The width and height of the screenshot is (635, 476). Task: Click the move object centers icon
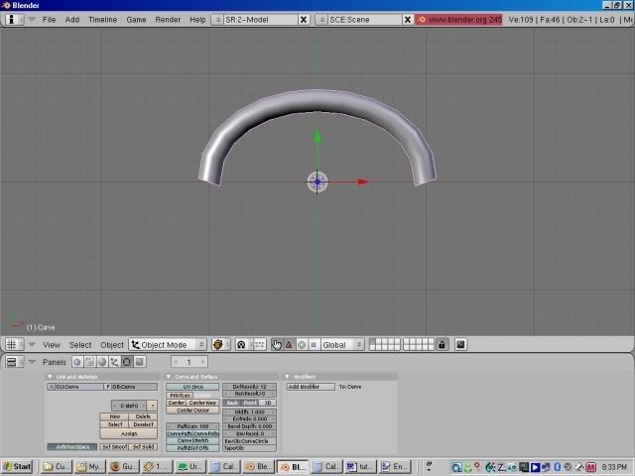coord(260,345)
